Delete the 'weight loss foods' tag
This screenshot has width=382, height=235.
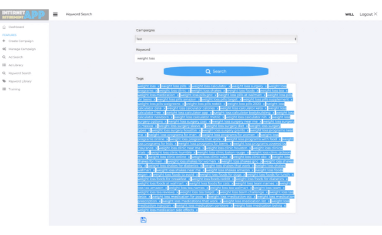point(257,90)
